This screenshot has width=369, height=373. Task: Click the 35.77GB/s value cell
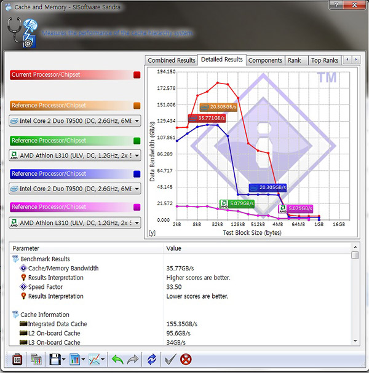pyautogui.click(x=180, y=269)
